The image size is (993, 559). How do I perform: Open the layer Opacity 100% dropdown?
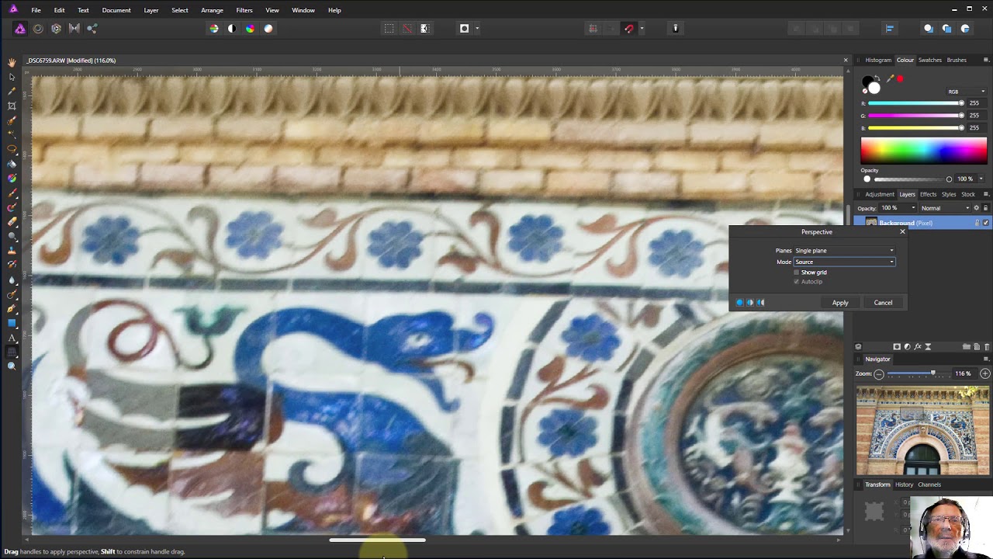[x=898, y=208]
